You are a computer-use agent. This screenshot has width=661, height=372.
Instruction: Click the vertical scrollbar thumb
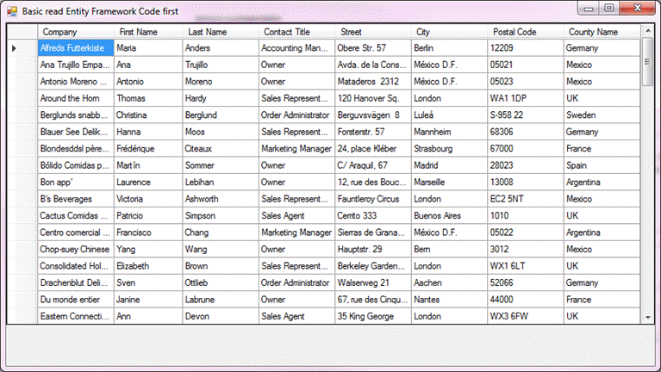(x=648, y=62)
